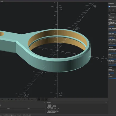Click the Zoom Out toolbar icon
Viewport: 116px width, 116px height.
[x=8, y=99]
